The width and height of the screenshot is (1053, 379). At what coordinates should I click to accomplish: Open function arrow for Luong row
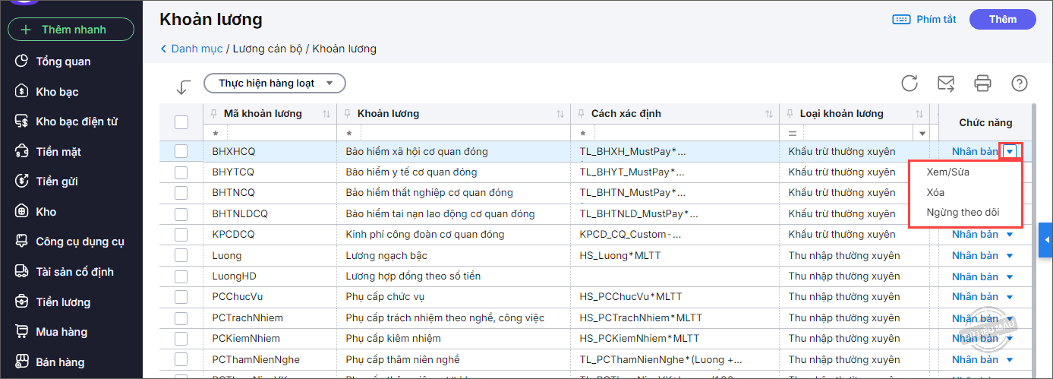pyautogui.click(x=1010, y=255)
